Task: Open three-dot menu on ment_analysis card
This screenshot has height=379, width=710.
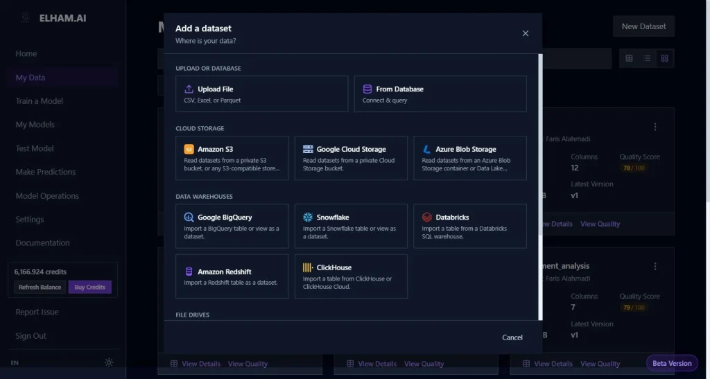Action: pyautogui.click(x=655, y=266)
